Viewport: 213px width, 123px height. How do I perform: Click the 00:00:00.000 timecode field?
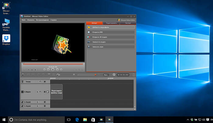[x=123, y=75]
